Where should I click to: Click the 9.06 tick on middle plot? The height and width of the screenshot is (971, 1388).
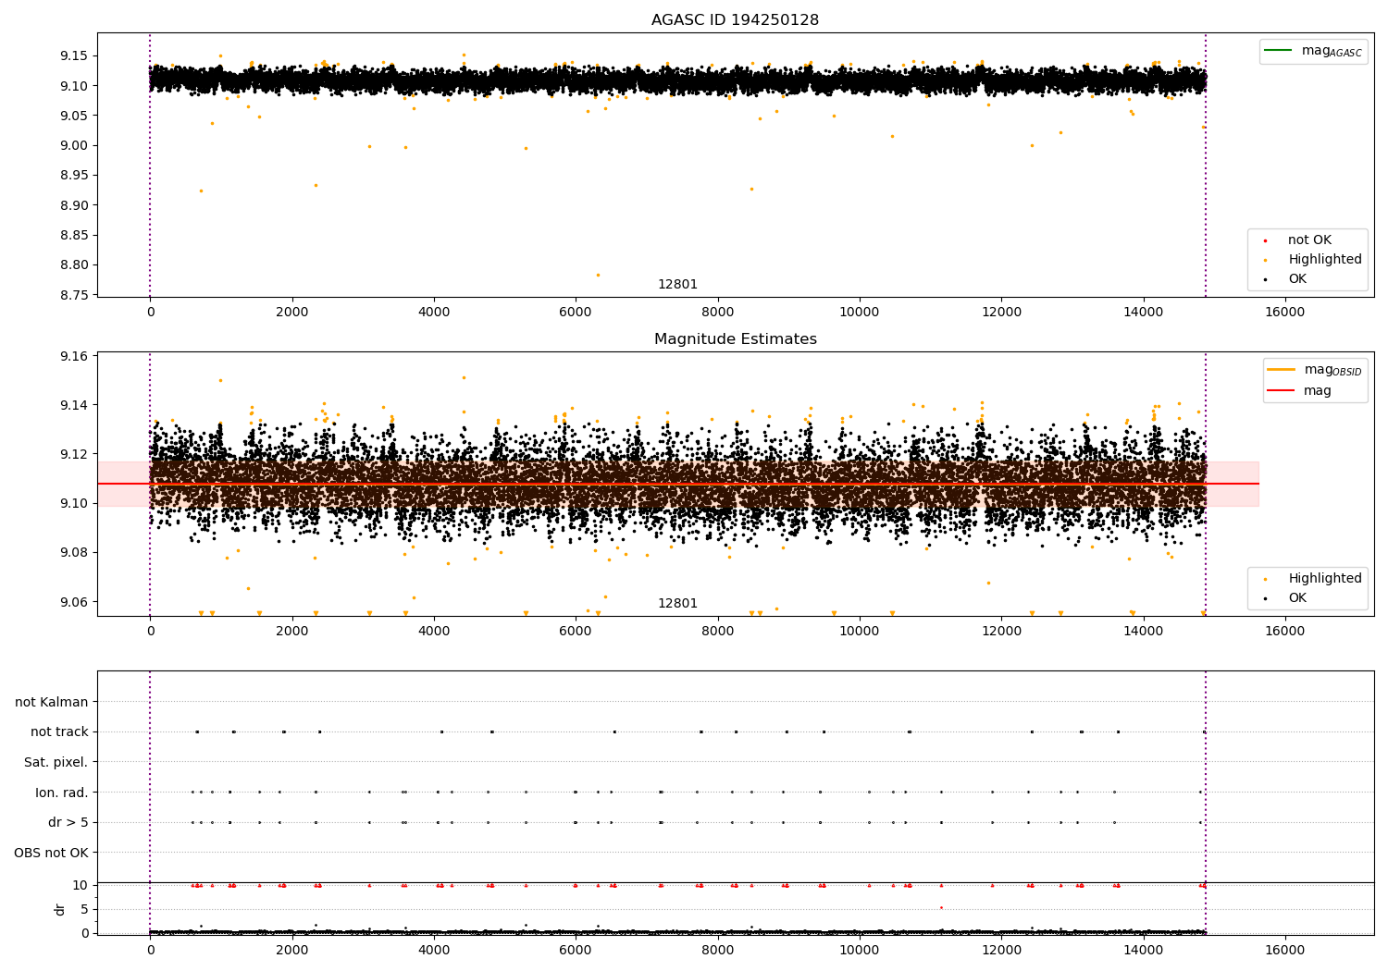point(74,602)
